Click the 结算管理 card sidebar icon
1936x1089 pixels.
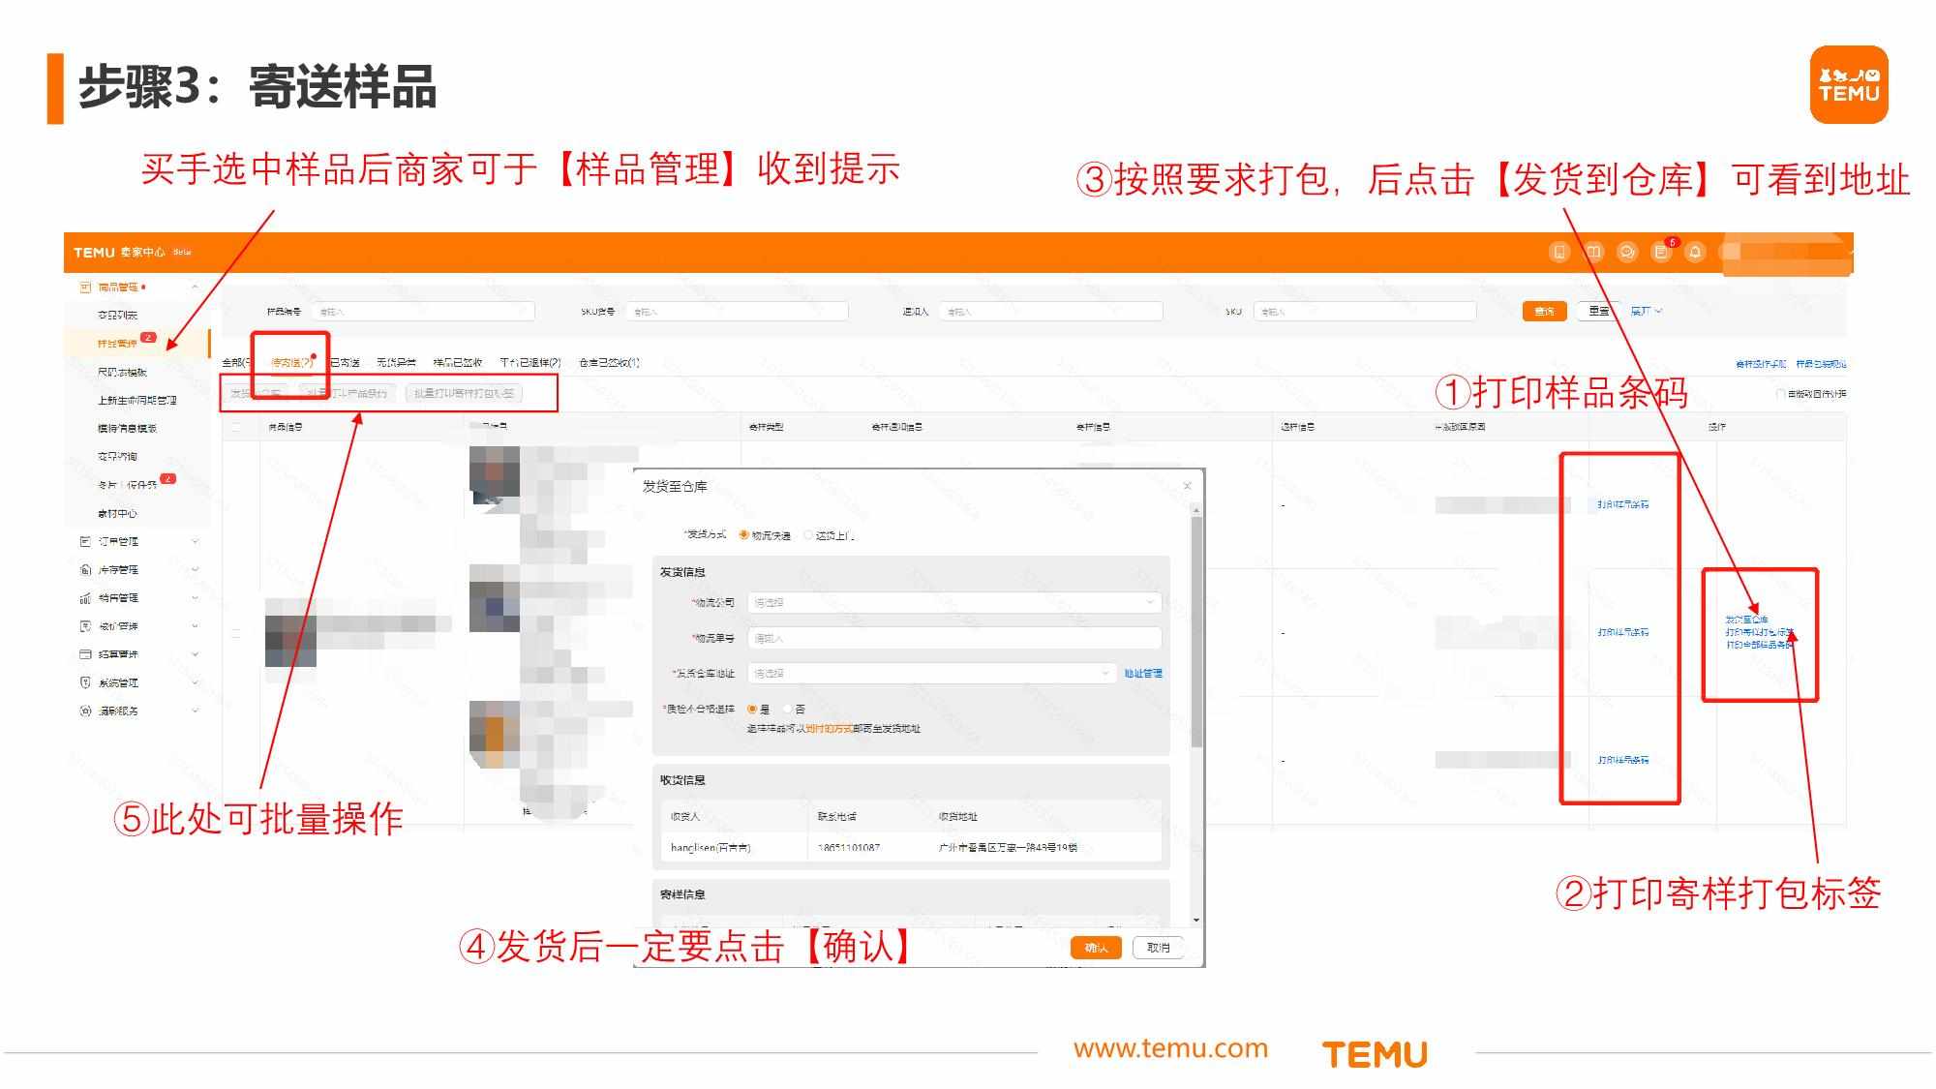[85, 654]
